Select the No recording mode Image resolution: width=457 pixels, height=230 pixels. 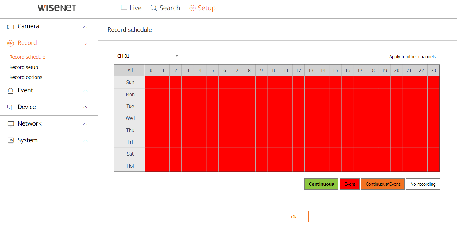coord(423,184)
